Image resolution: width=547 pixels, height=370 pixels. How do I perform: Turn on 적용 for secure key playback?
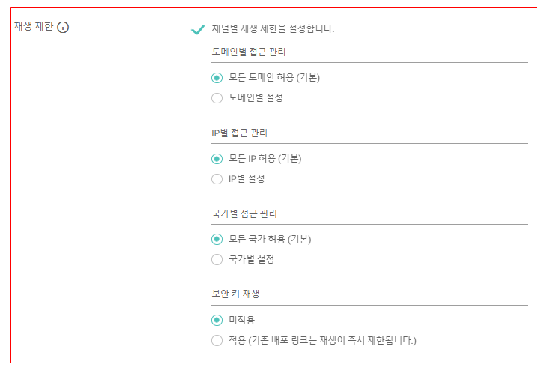click(217, 340)
